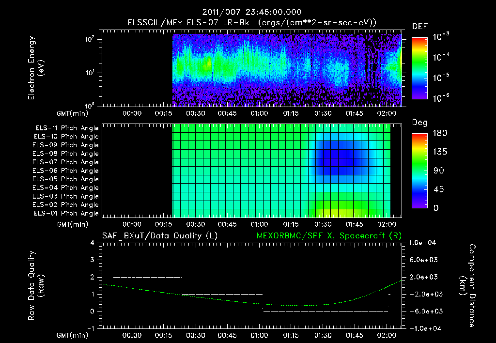This screenshot has width=496, height=343.
Task: Click the 4 tick on Raw Data Quality axis
Action: point(93,243)
